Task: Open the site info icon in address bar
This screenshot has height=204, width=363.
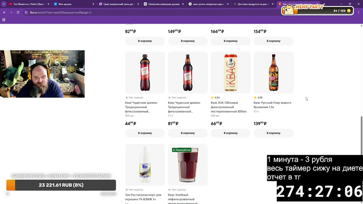Action: (x=26, y=12)
